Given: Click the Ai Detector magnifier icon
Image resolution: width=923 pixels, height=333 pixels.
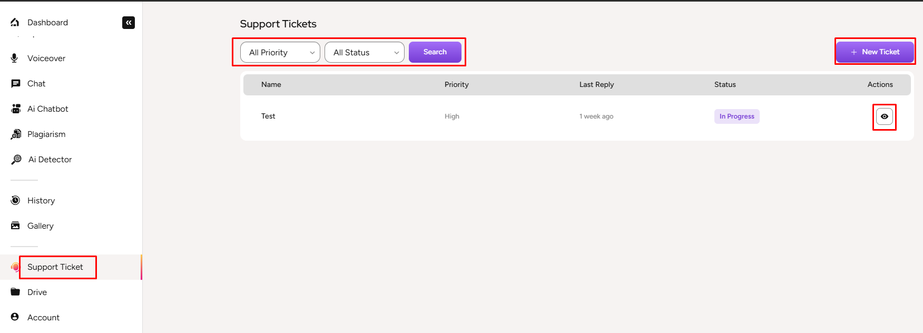Looking at the screenshot, I should coord(16,160).
